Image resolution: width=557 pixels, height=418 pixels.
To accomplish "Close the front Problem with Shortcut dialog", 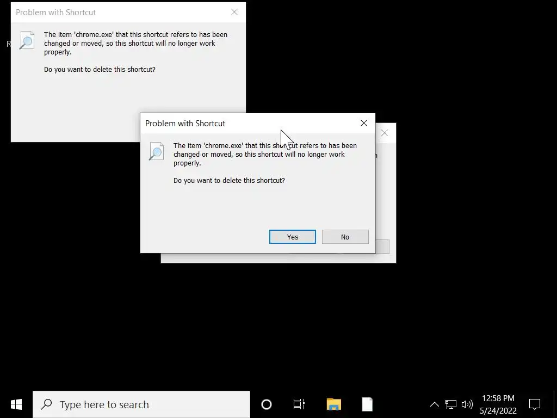I will (x=364, y=123).
